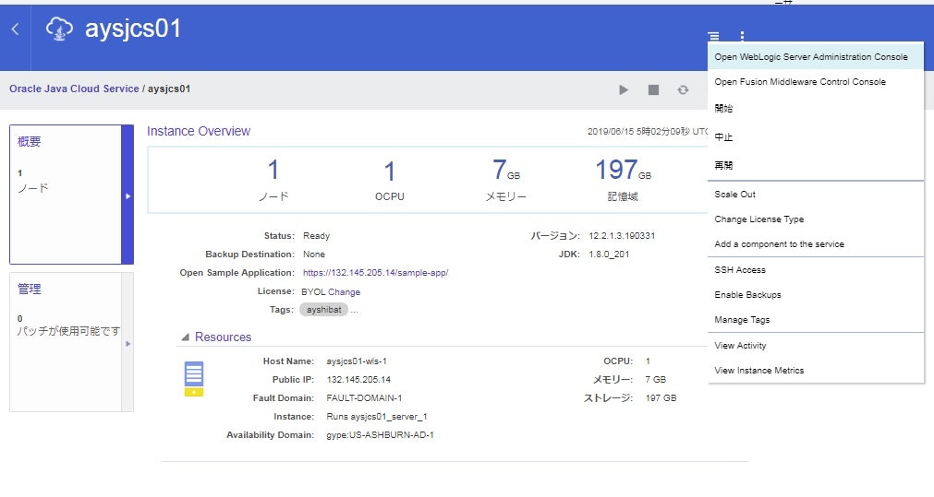934x497 pixels.
Task: Choose 再開 from the menu
Action: pos(816,165)
